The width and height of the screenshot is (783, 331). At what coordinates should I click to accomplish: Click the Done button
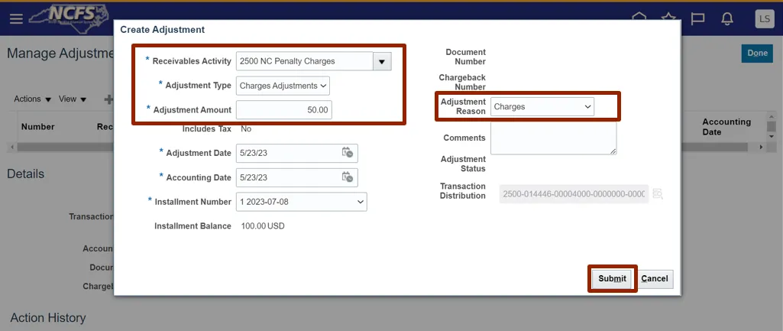point(757,53)
